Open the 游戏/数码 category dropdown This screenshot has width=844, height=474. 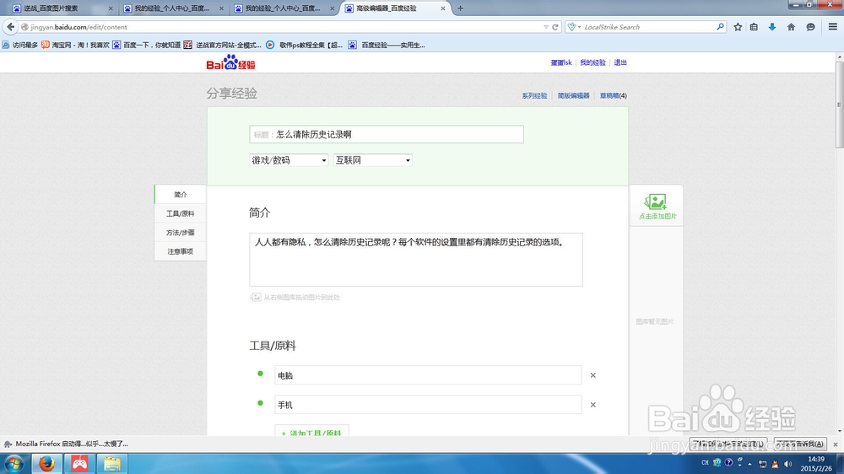tap(289, 159)
